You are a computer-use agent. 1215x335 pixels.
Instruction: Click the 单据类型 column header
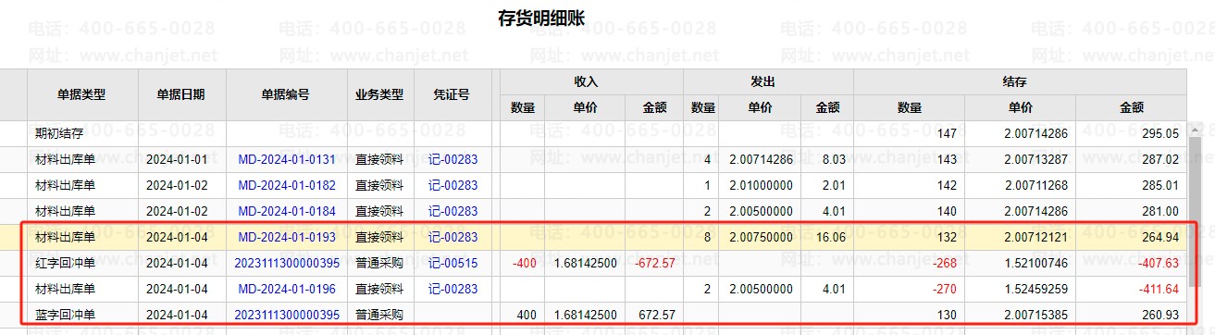82,94
